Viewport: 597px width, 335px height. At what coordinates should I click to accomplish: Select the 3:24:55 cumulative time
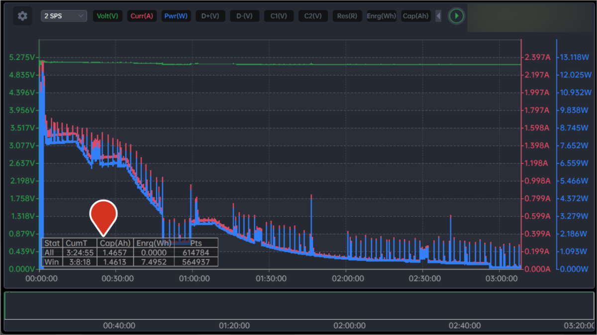[80, 252]
